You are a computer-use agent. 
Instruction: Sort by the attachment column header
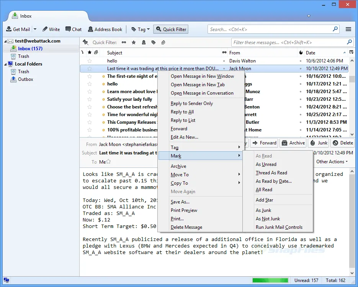96,52
